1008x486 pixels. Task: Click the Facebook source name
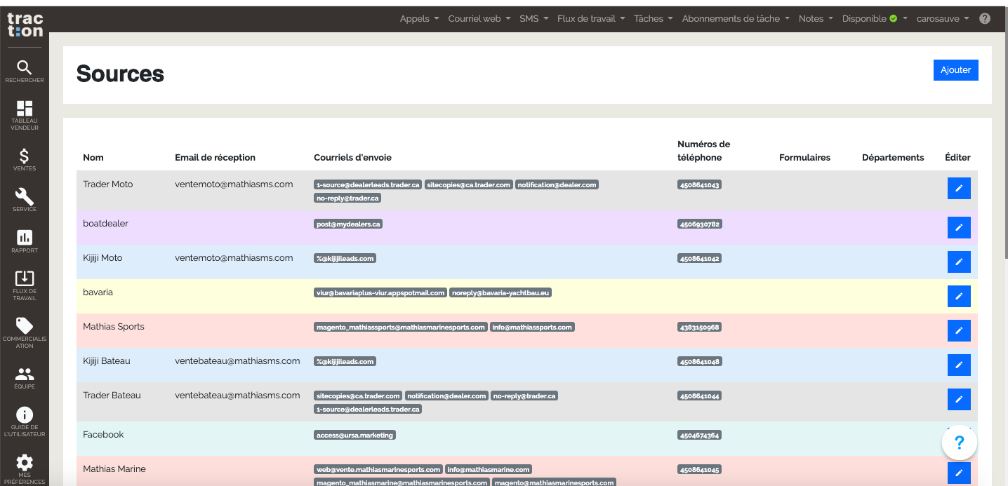tap(103, 435)
